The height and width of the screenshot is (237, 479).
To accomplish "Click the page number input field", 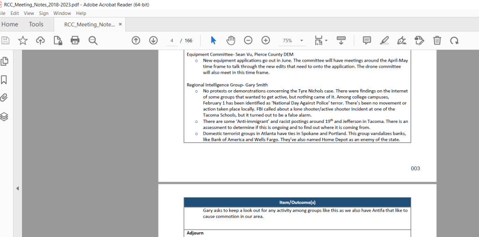I will coord(172,41).
